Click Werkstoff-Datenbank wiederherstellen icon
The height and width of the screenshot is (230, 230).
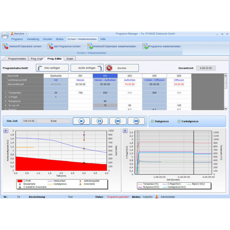(90, 46)
